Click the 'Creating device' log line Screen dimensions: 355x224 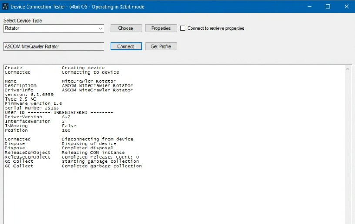tap(83, 68)
